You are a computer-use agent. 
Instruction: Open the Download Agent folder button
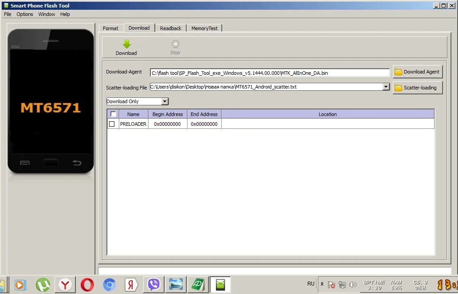point(417,72)
